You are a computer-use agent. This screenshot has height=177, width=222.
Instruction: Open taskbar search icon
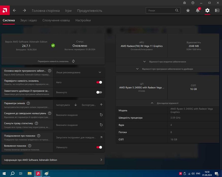click(12, 173)
